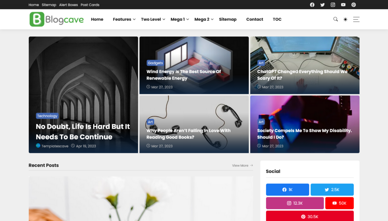This screenshot has height=221, width=388.
Task: Open Pinterest icon in top bar
Action: (353, 5)
